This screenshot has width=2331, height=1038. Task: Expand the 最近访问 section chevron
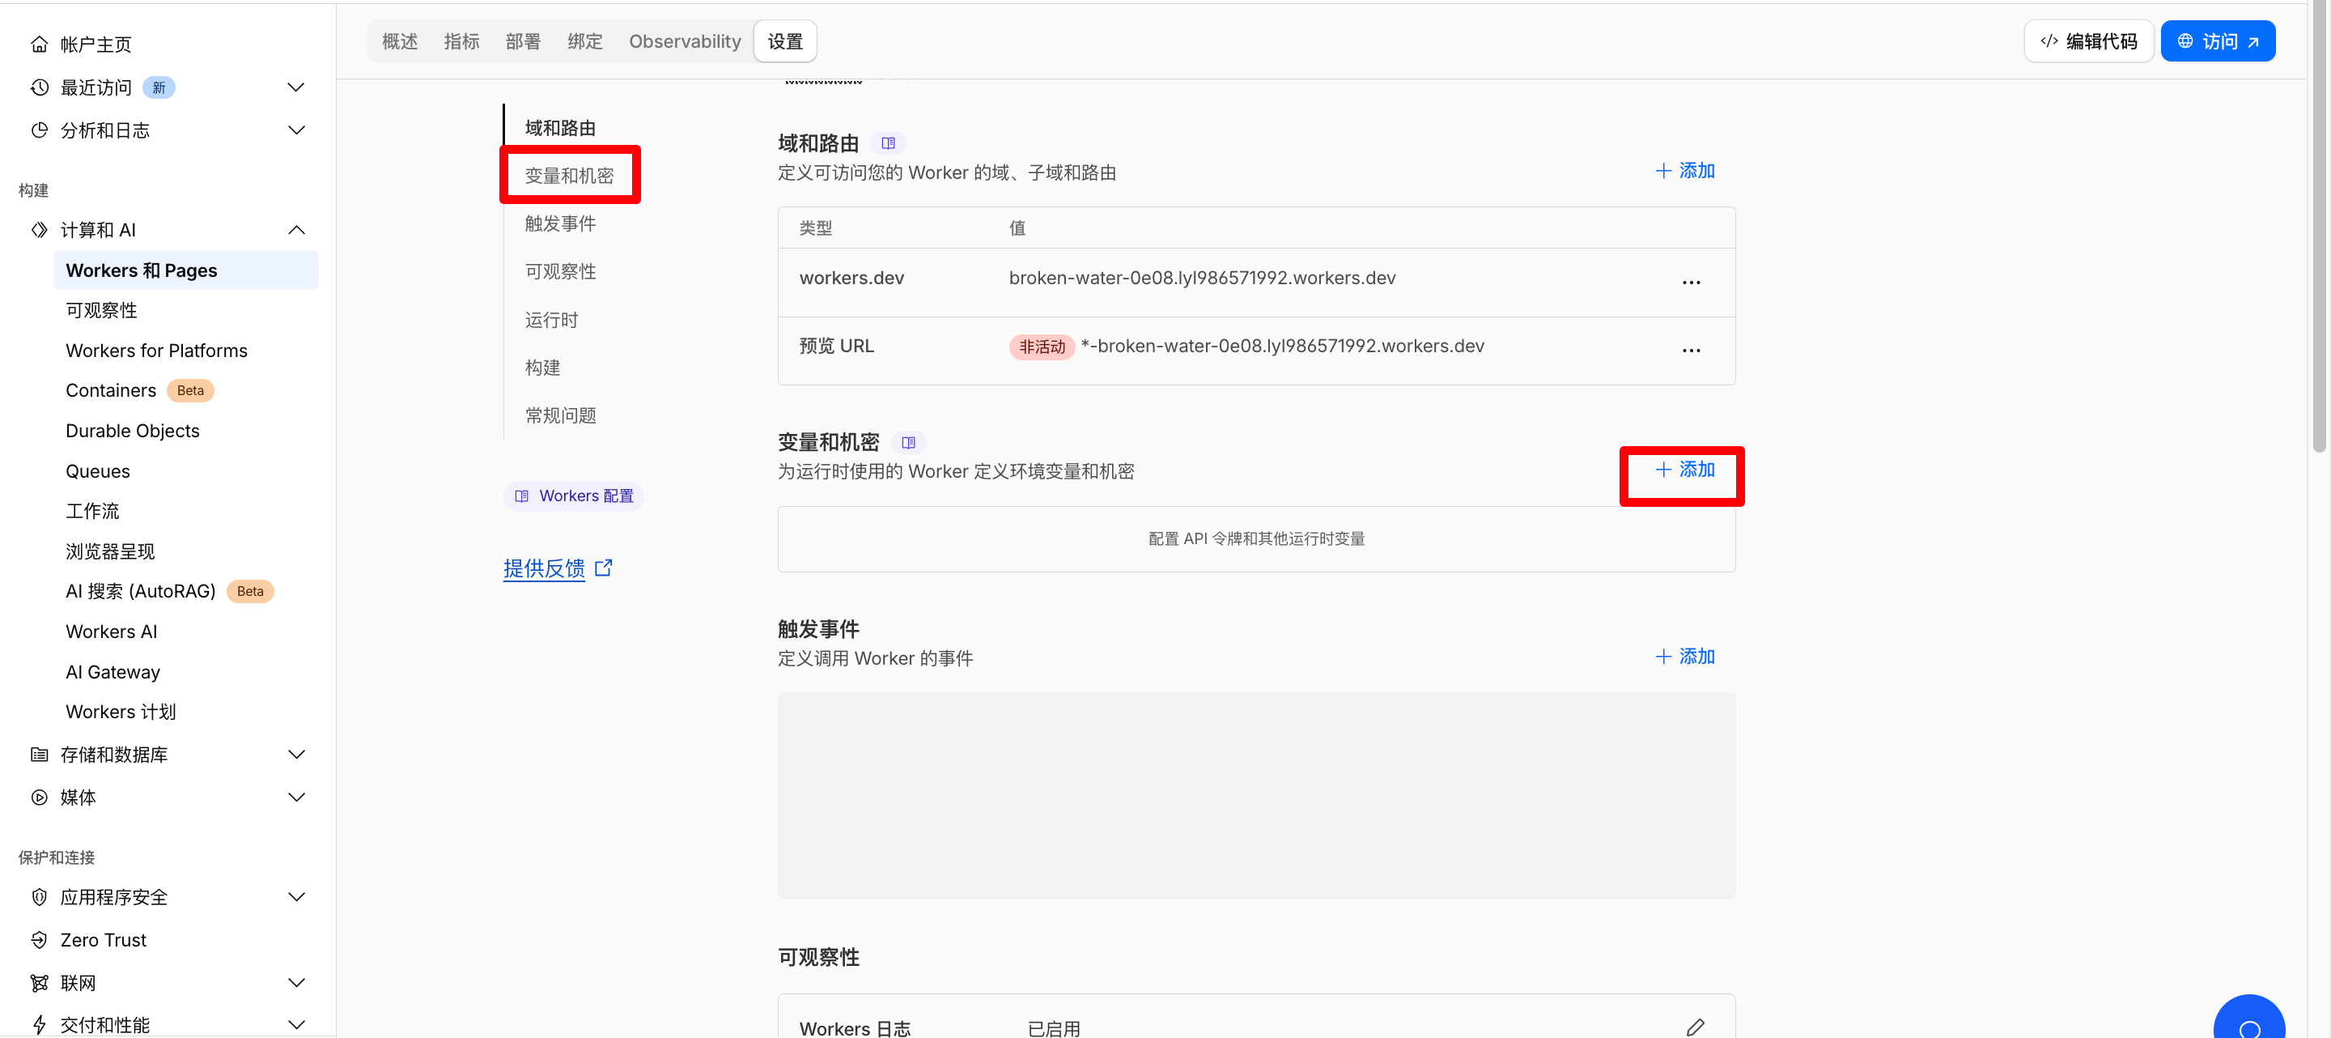point(296,87)
